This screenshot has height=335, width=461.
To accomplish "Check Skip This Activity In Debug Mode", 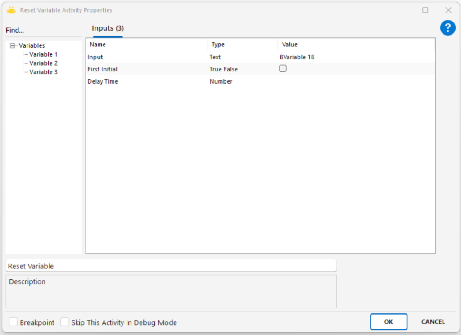I will 65,322.
